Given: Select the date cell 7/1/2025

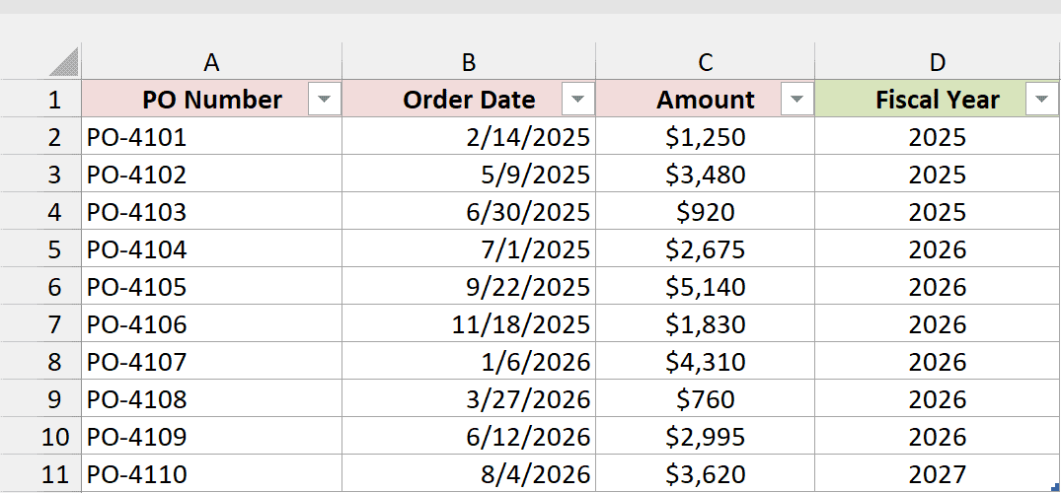Looking at the screenshot, I should [469, 249].
